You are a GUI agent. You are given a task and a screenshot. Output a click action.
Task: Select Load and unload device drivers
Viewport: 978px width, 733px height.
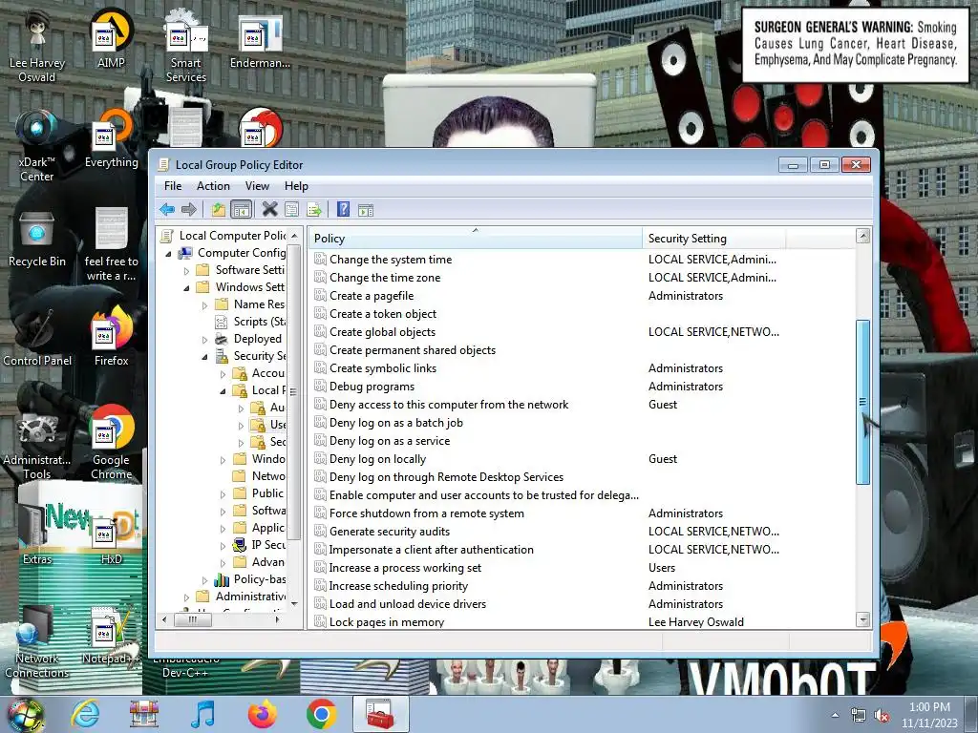pos(407,604)
